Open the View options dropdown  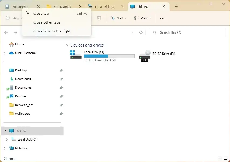coord(143,18)
